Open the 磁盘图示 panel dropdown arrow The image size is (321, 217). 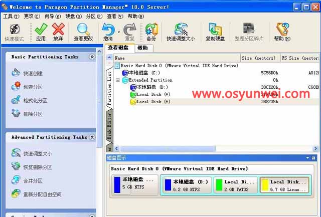307,158
